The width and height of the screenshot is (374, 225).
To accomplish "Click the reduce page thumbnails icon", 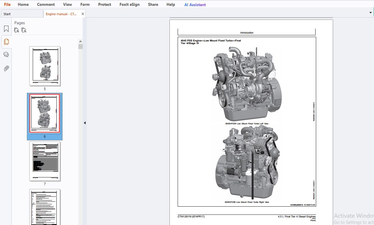I will (x=24, y=30).
